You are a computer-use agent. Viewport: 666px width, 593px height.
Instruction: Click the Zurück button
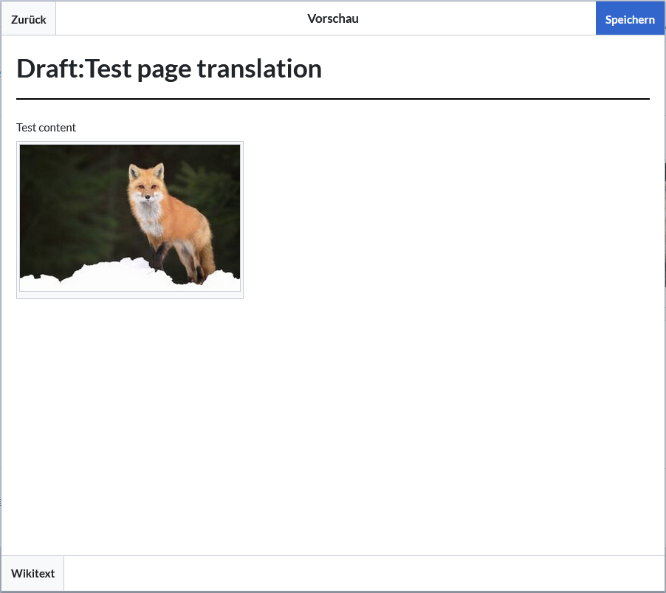click(x=29, y=19)
